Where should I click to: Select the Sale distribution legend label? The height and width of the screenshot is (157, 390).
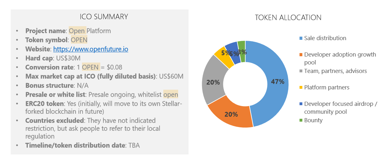325,38
